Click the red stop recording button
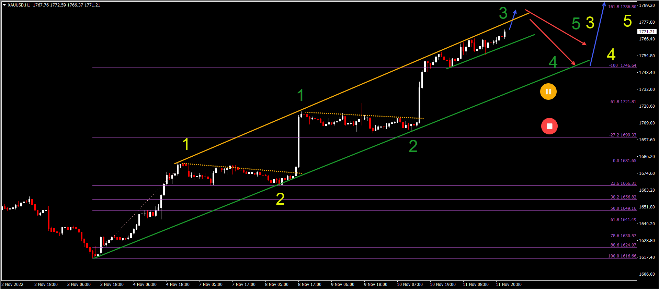This screenshot has width=659, height=289. click(549, 126)
